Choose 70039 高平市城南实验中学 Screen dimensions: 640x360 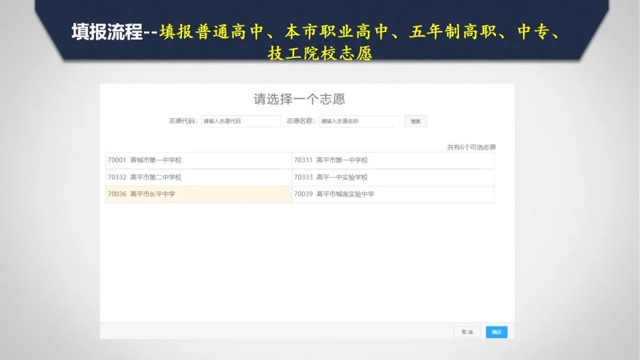(393, 194)
